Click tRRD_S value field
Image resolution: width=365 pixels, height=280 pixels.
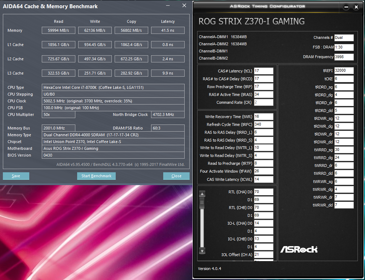coord(264,140)
